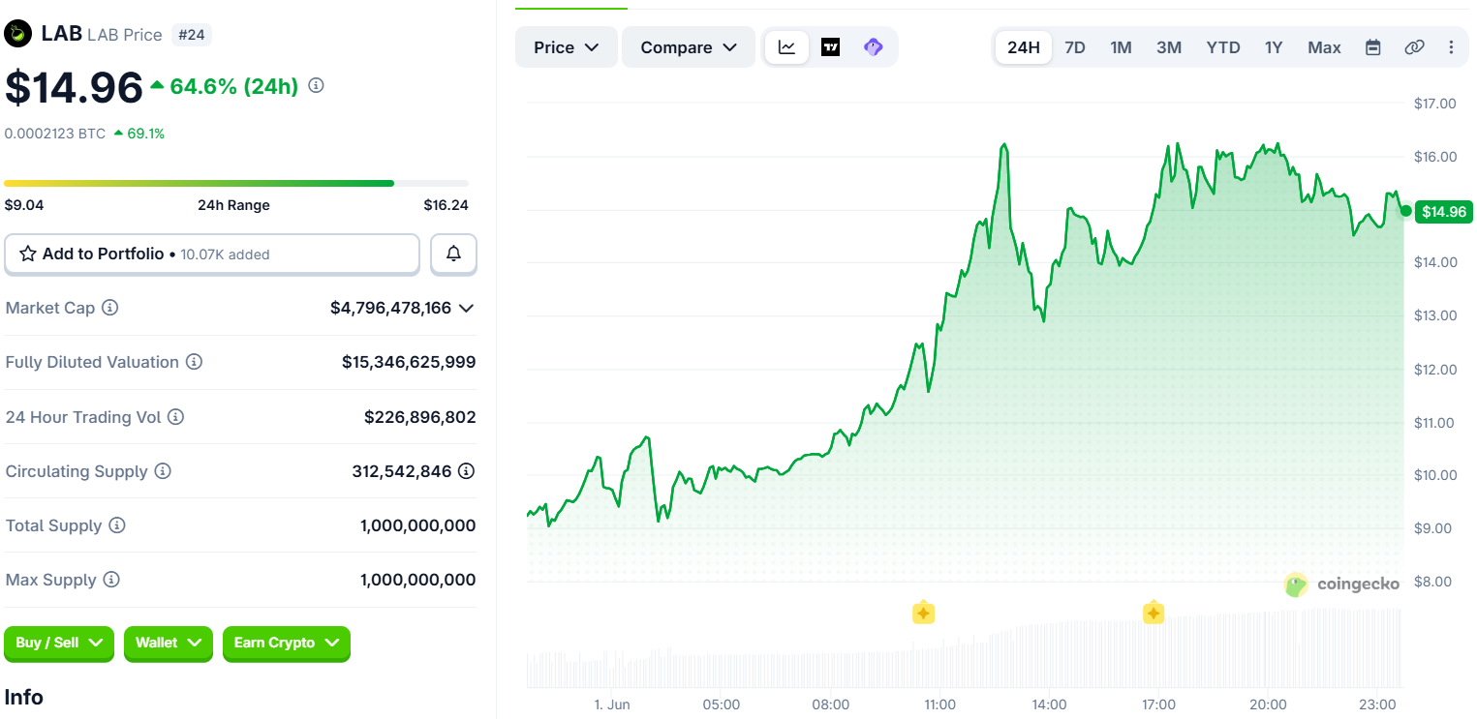Click the yellow news marker near 17:00
The height and width of the screenshot is (719, 1477).
point(1153,613)
